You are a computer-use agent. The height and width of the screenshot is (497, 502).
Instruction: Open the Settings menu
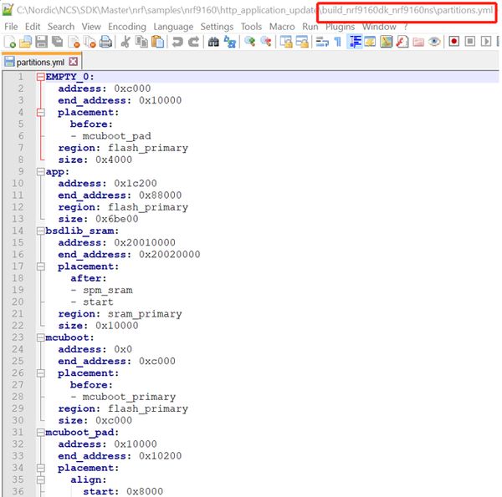[x=217, y=27]
